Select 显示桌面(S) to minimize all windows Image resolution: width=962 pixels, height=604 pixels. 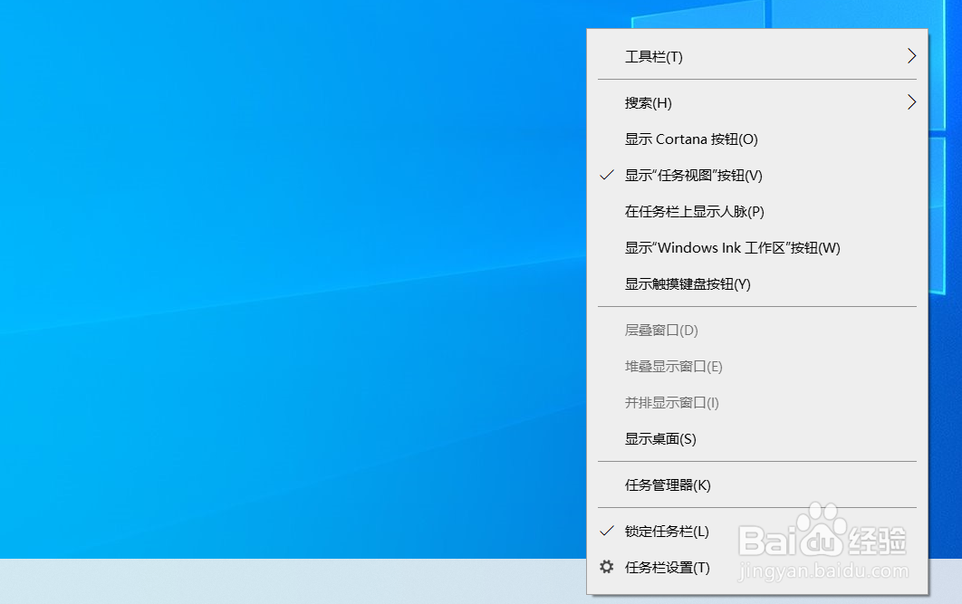(661, 438)
